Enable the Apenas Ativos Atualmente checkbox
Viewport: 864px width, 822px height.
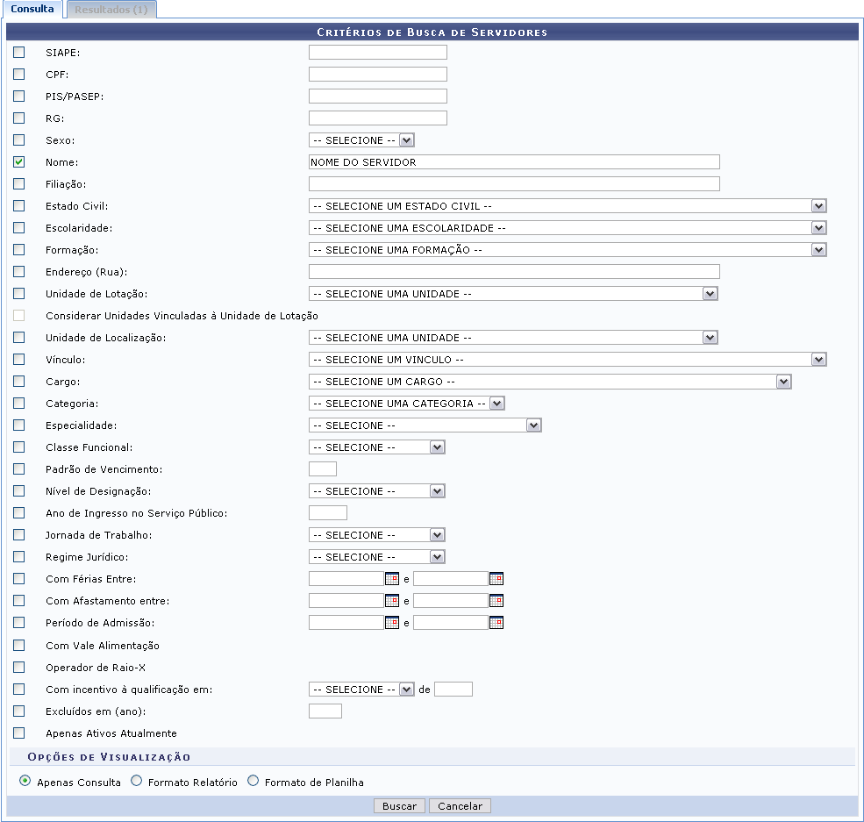19,733
